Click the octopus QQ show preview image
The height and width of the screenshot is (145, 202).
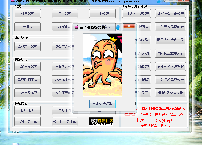[103, 65]
